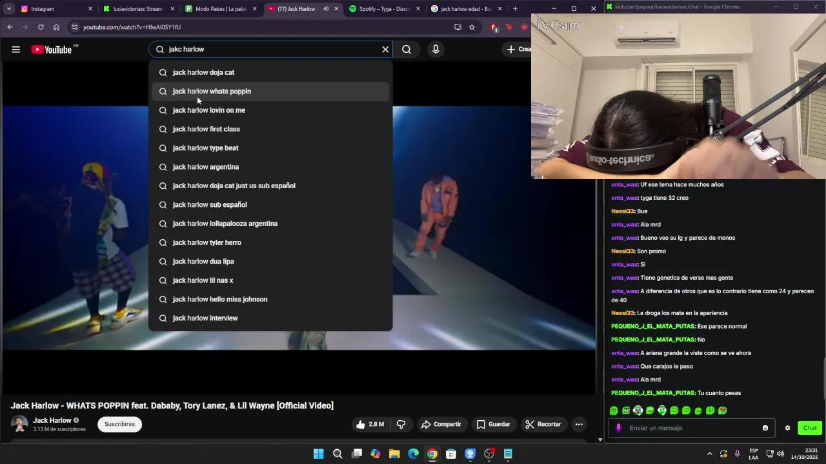Go back in the Chrome browser

10,27
